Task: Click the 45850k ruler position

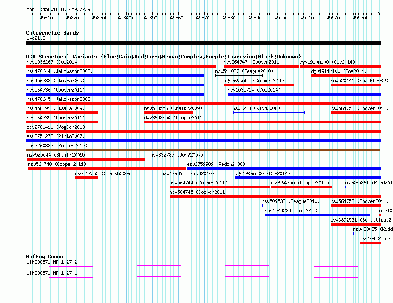Action: coord(152,18)
